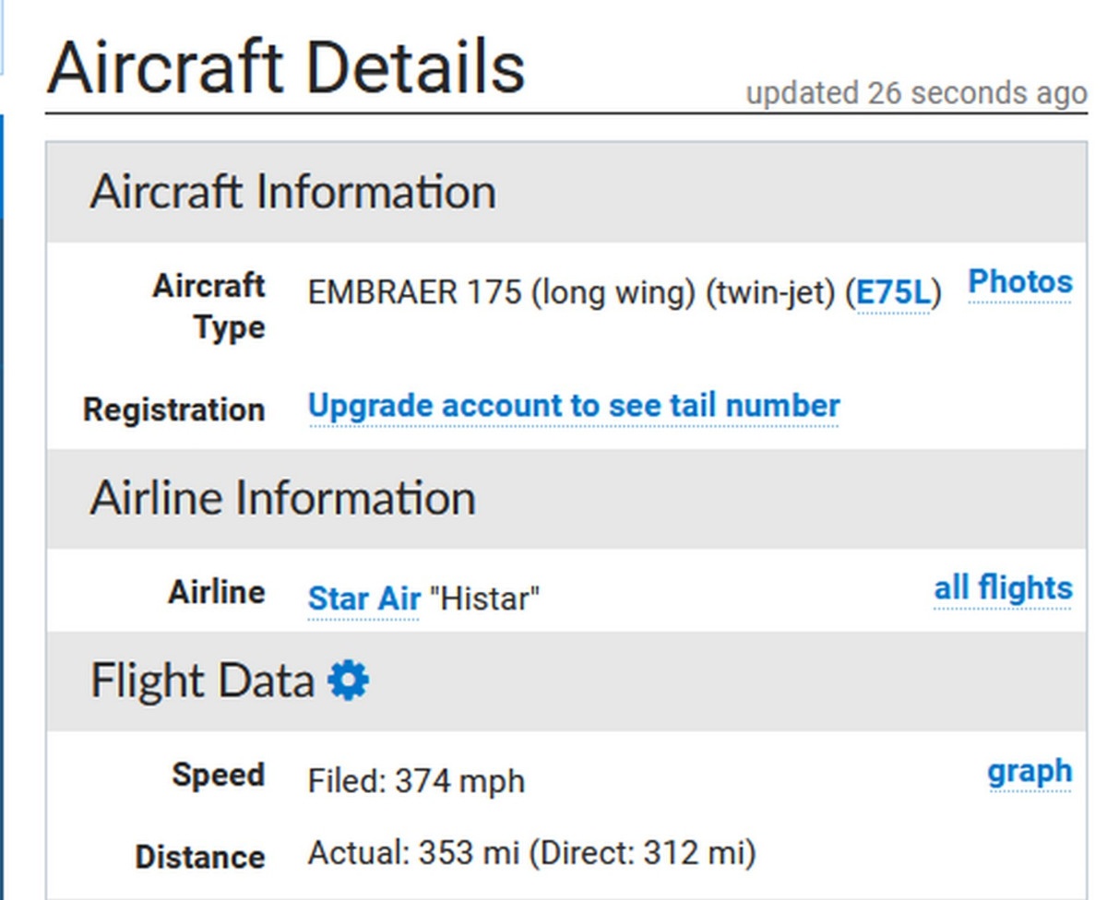The width and height of the screenshot is (1107, 900).
Task: Select the Aircraft Information section header
Action: click(x=566, y=192)
